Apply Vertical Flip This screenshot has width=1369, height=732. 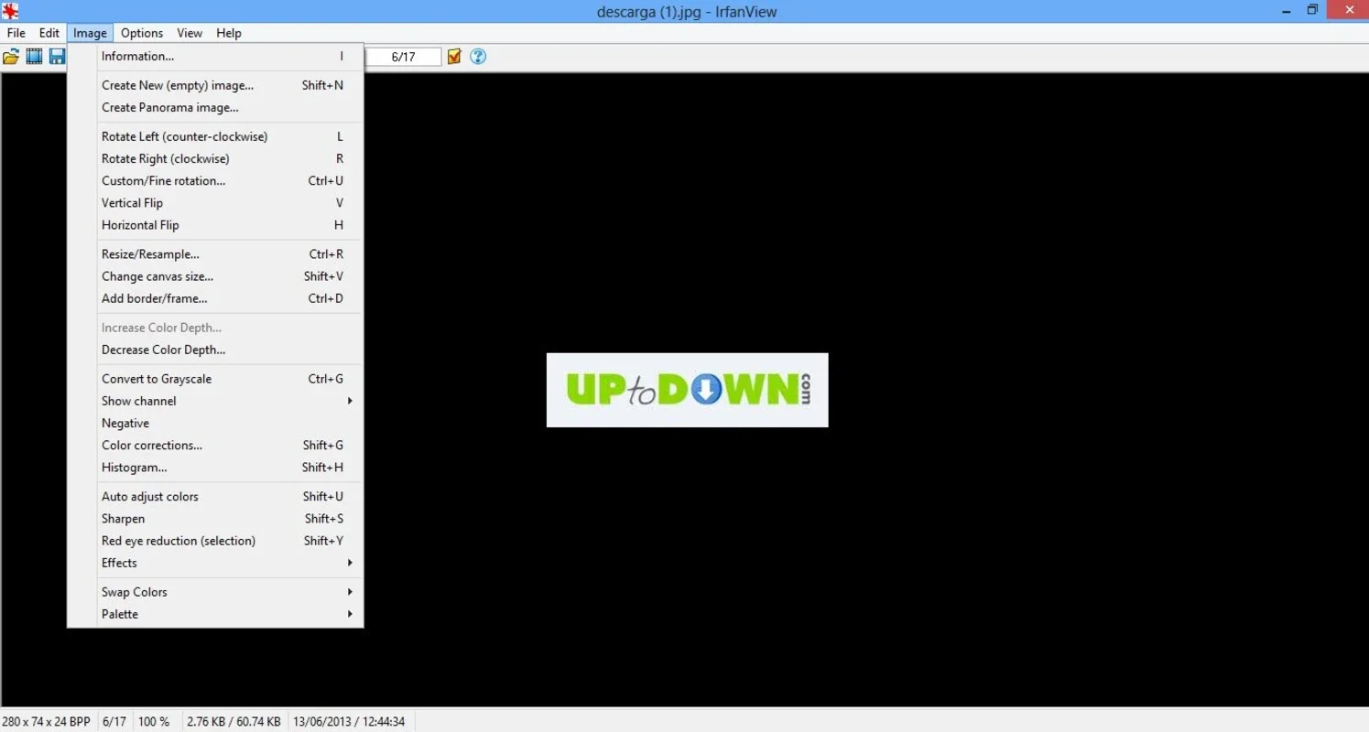click(x=215, y=202)
